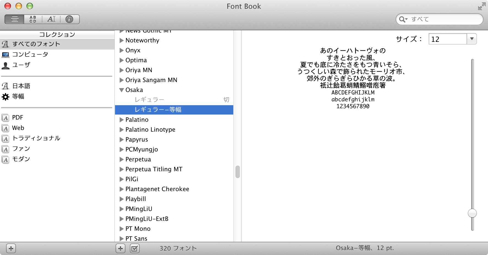The height and width of the screenshot is (255, 488).
Task: Open the トラディショナル collection
Action: click(57, 138)
